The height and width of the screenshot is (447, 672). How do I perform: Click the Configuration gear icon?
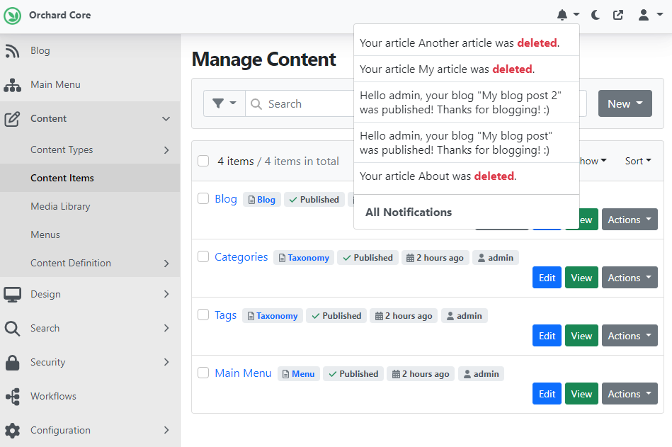coord(12,430)
